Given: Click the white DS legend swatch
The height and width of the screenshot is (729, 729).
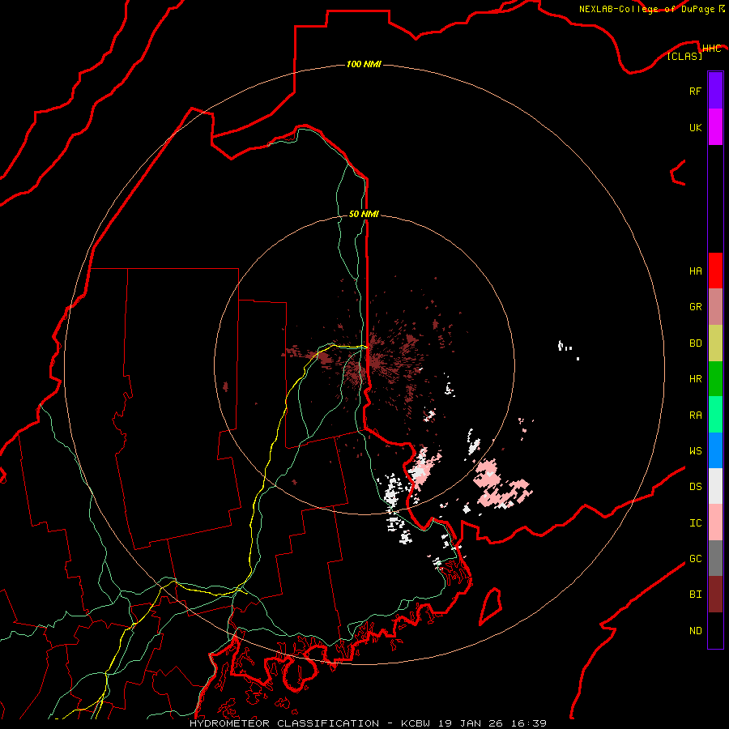Looking at the screenshot, I should 715,486.
